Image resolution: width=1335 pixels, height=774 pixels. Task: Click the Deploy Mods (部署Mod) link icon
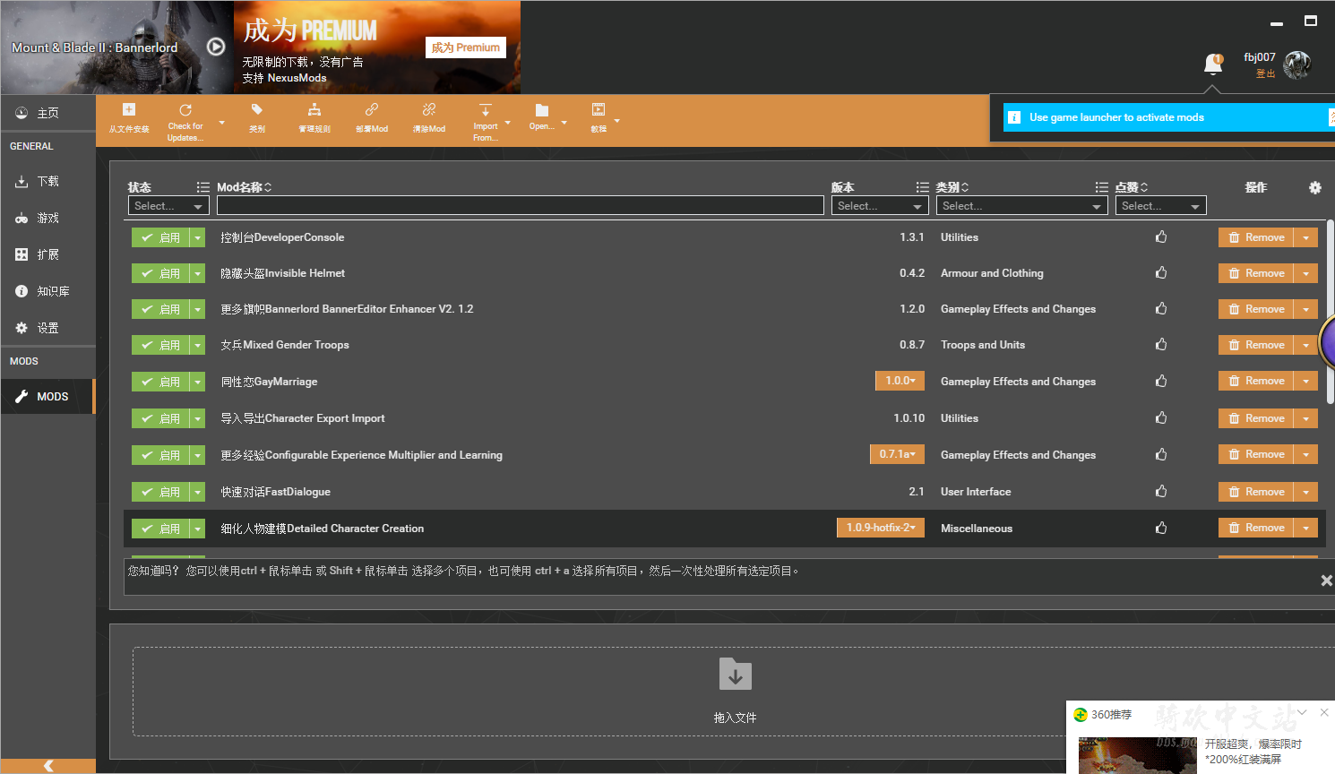click(x=372, y=110)
